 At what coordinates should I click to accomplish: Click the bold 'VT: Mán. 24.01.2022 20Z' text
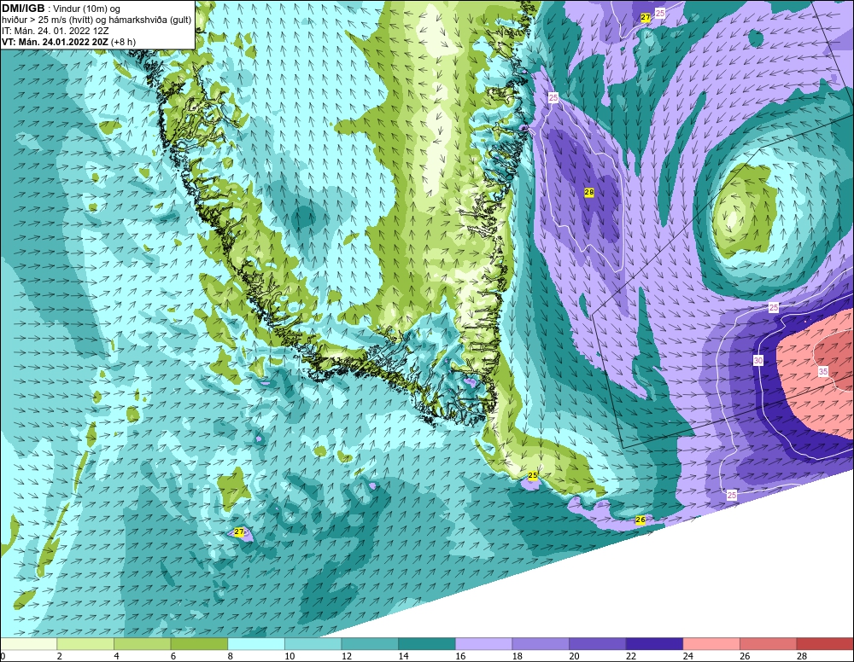pyautogui.click(x=55, y=42)
